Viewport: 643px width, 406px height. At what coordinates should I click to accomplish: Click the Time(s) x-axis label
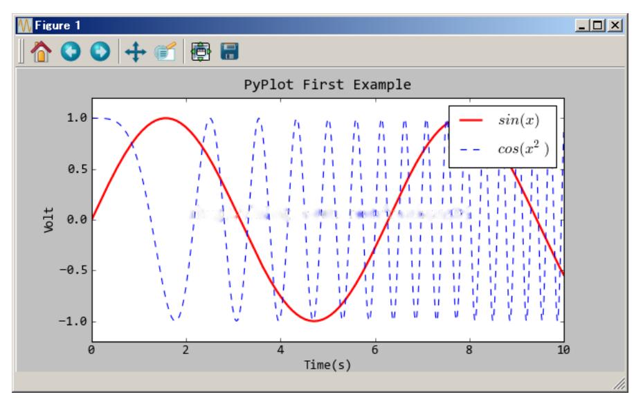pos(327,365)
